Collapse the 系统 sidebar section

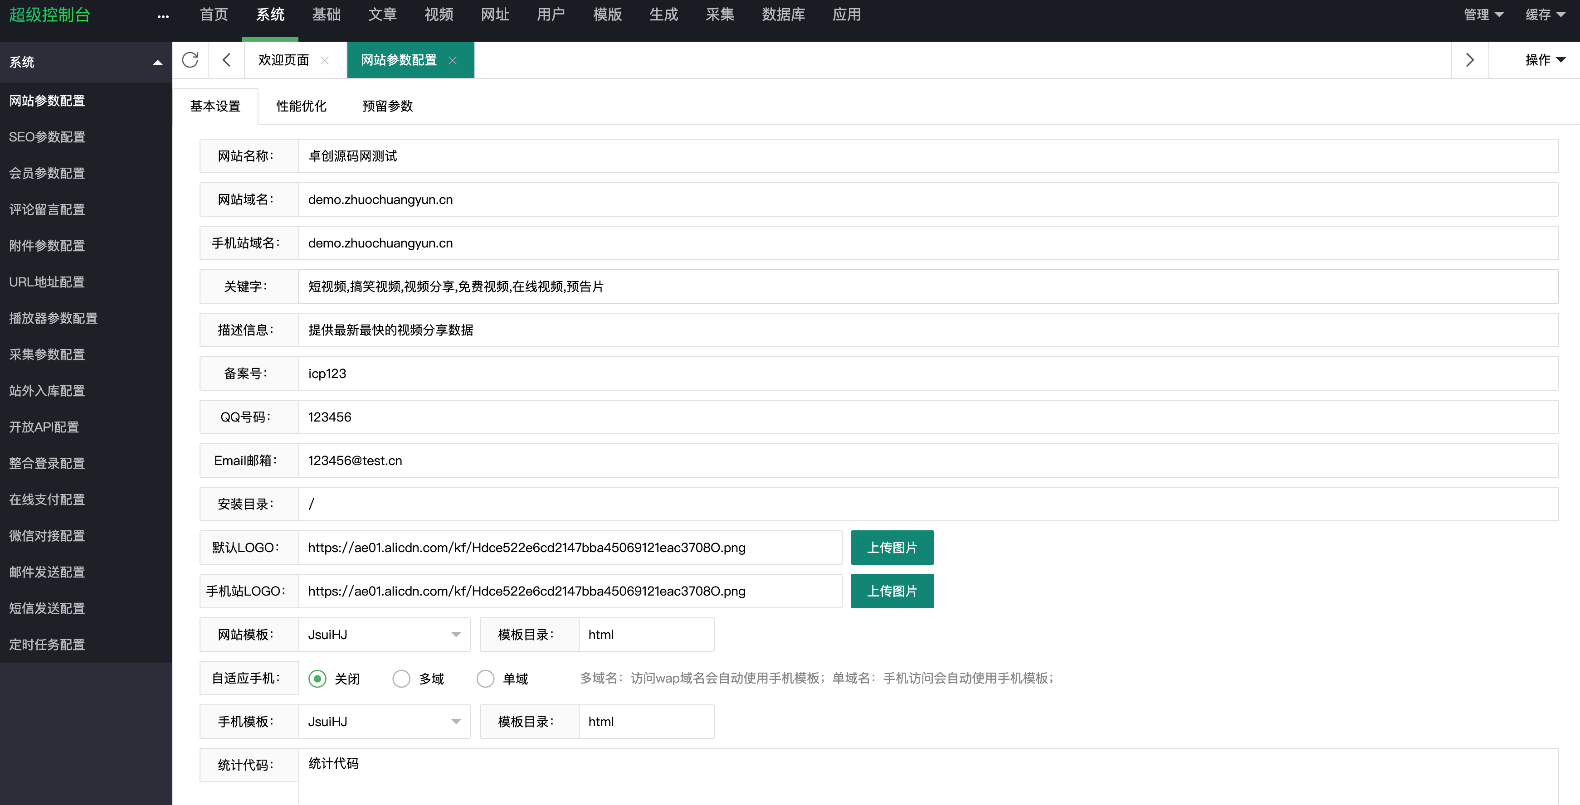point(158,62)
